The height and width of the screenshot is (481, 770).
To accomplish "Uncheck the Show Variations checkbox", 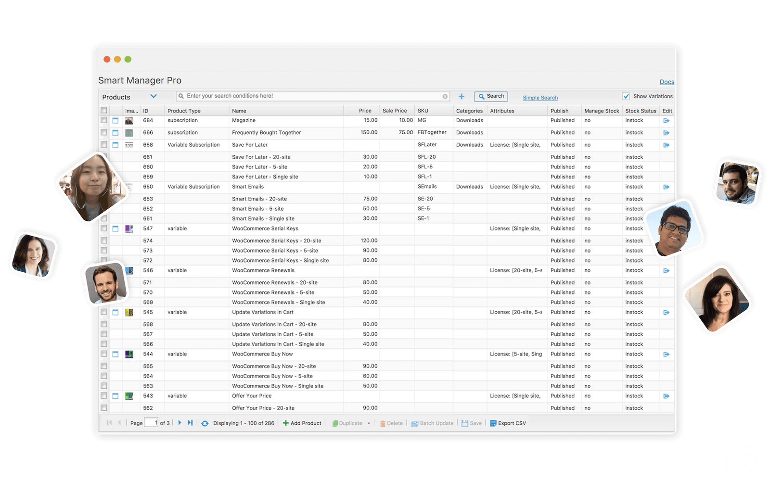I will (x=626, y=96).
